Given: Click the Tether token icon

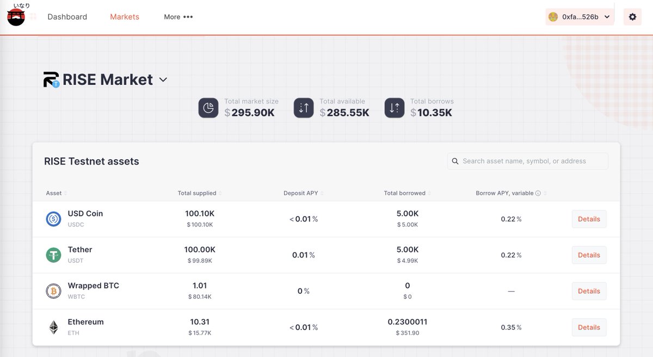Looking at the screenshot, I should point(53,255).
